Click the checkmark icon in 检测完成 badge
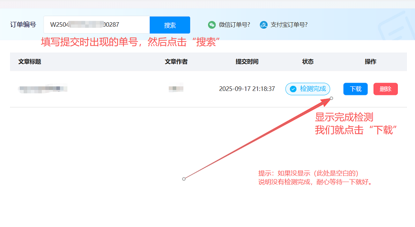The width and height of the screenshot is (415, 227). (x=293, y=89)
